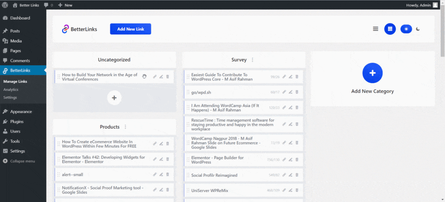Screen dimensions: 445x202
Task: Copy the RescueTime link URL
Action: click(x=284, y=124)
